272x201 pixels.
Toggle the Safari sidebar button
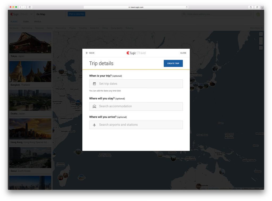[30, 7]
